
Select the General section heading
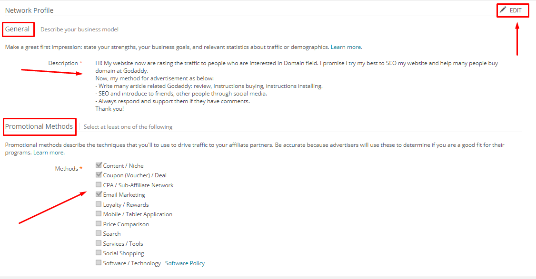coord(18,29)
